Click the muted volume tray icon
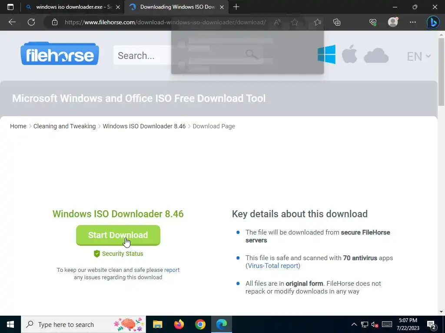 (x=375, y=324)
